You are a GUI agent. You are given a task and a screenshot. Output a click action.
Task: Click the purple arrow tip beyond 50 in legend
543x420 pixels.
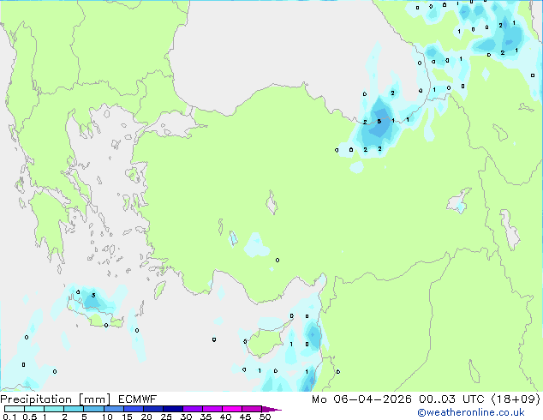tap(271, 409)
